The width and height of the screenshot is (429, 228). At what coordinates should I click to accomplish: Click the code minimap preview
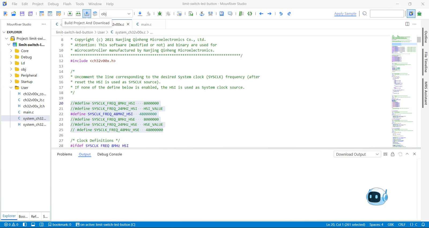(404, 91)
